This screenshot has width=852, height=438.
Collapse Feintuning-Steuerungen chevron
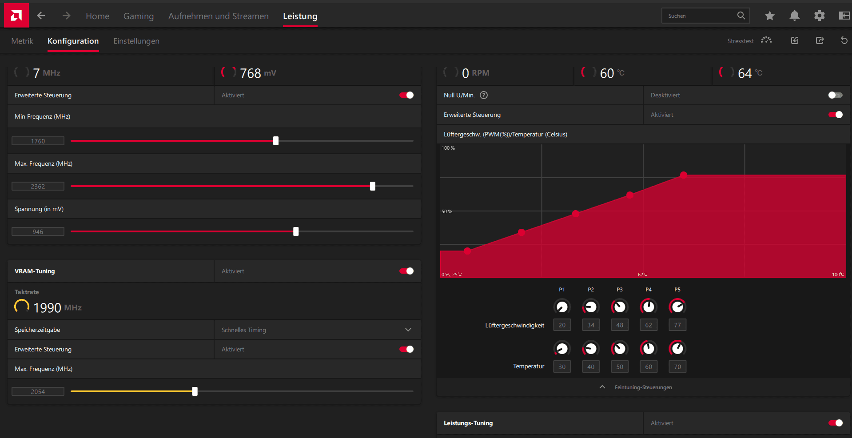(602, 387)
